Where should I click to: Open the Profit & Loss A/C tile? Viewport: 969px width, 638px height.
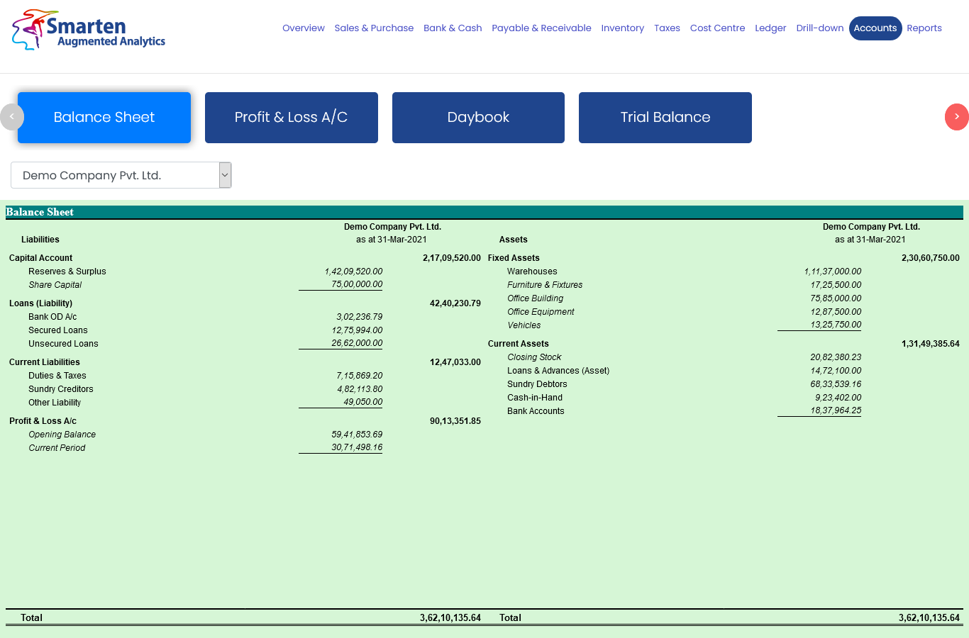point(292,118)
